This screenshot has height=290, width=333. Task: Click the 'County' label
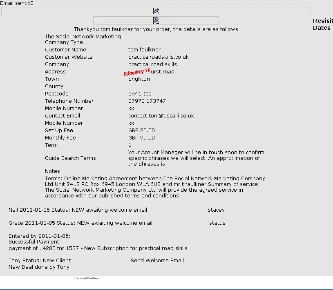(x=54, y=86)
